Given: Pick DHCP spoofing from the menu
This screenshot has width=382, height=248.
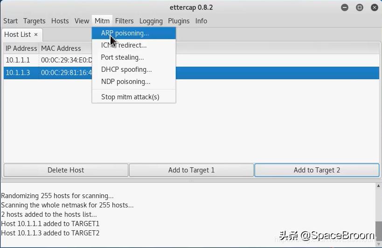Looking at the screenshot, I should tap(126, 69).
